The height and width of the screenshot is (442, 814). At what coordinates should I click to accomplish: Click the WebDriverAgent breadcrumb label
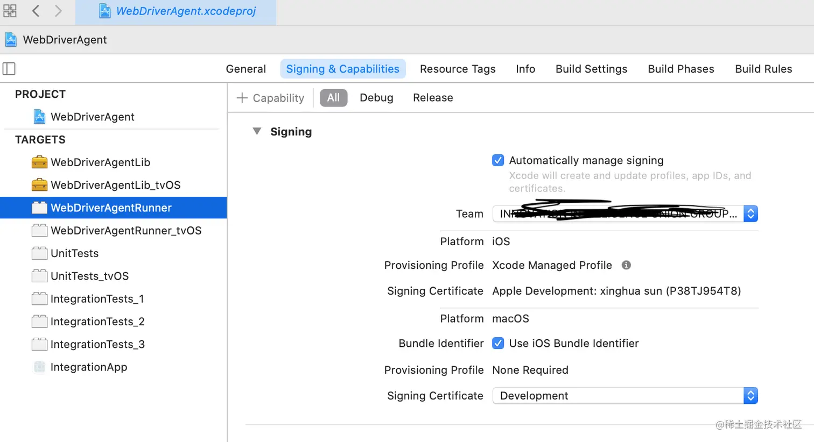click(65, 40)
